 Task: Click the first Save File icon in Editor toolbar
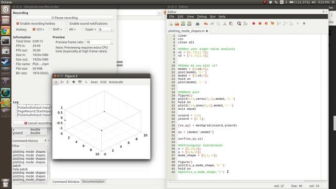(x=183, y=23)
